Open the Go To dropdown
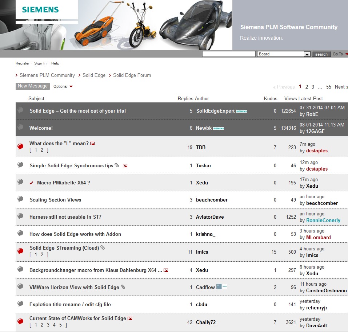Viewport: 348px width, 332px height. pos(340,54)
